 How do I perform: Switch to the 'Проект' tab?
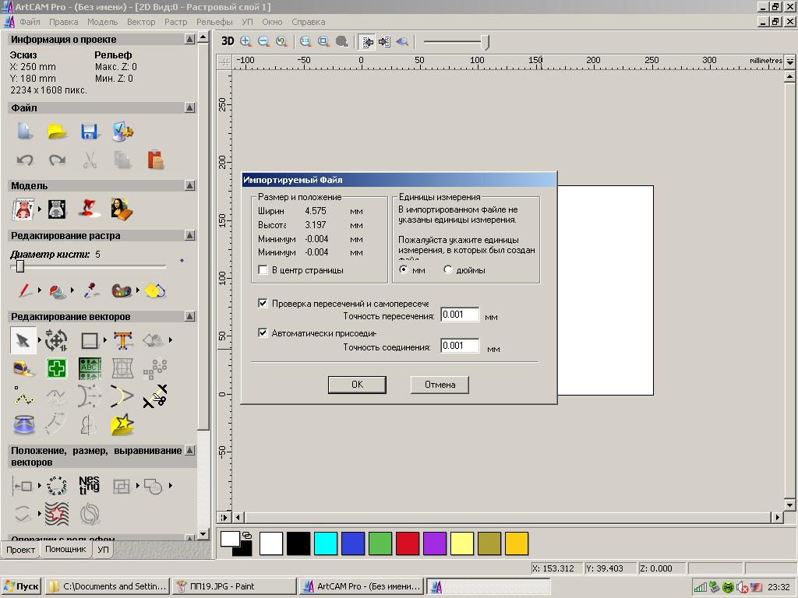point(20,550)
